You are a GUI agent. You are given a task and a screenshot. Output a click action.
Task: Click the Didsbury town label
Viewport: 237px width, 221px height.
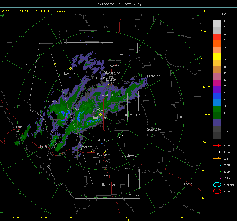tap(99, 118)
